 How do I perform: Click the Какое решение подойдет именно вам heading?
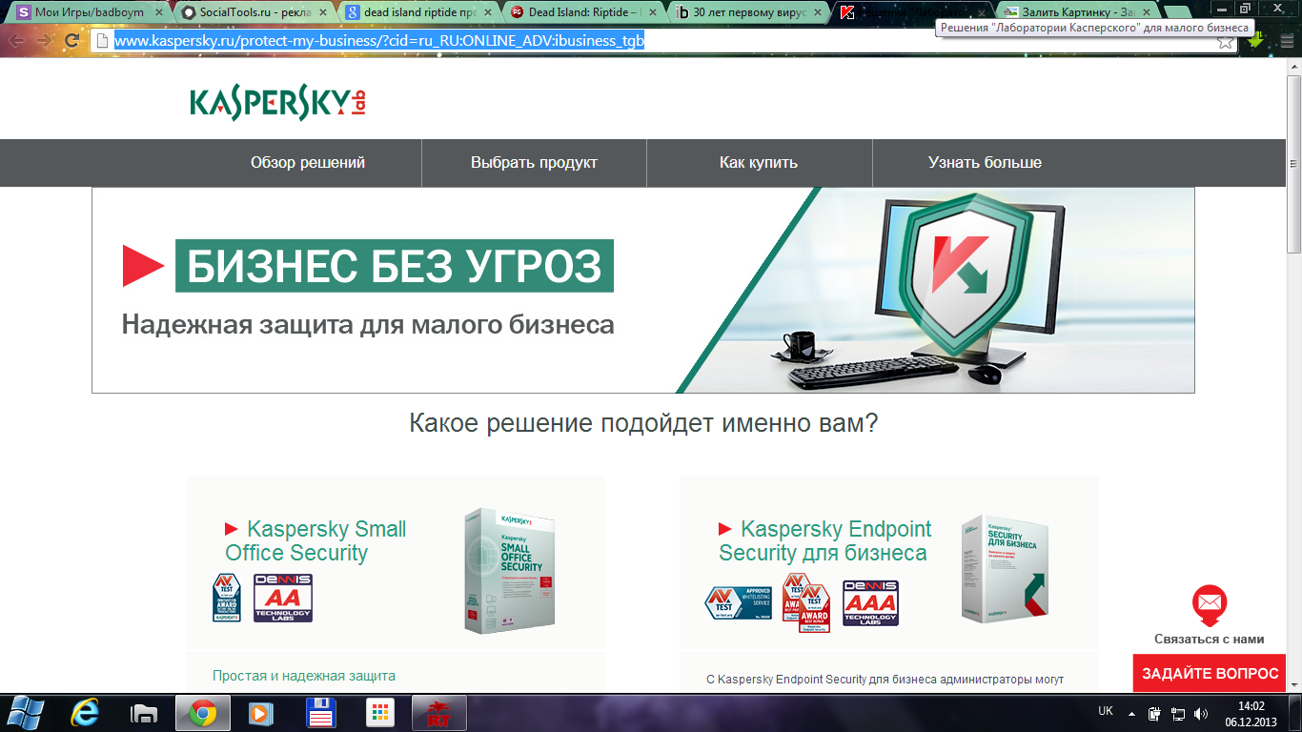(643, 423)
